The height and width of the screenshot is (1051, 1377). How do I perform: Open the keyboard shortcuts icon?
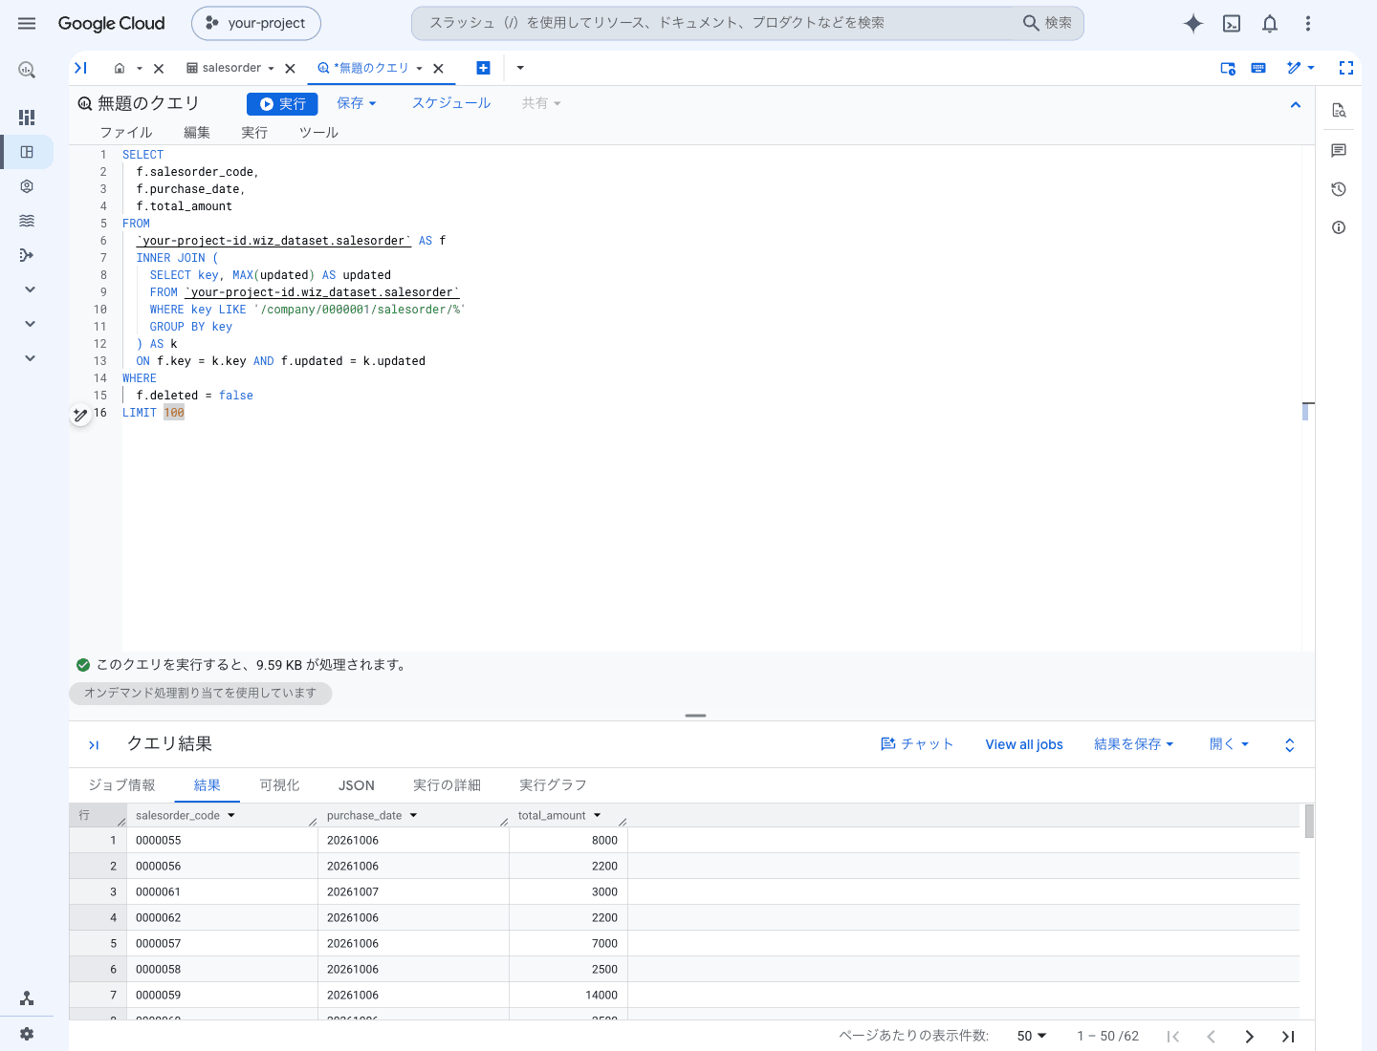[x=1258, y=68]
